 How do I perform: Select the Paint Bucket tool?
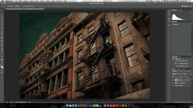click(x=2, y=41)
